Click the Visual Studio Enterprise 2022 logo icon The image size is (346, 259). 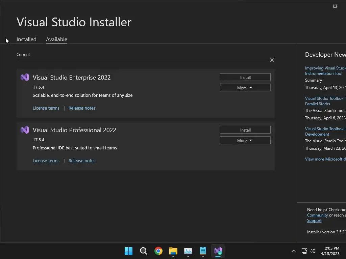(x=25, y=77)
